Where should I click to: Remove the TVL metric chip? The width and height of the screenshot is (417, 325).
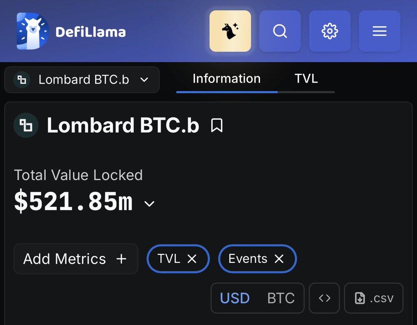click(x=192, y=259)
